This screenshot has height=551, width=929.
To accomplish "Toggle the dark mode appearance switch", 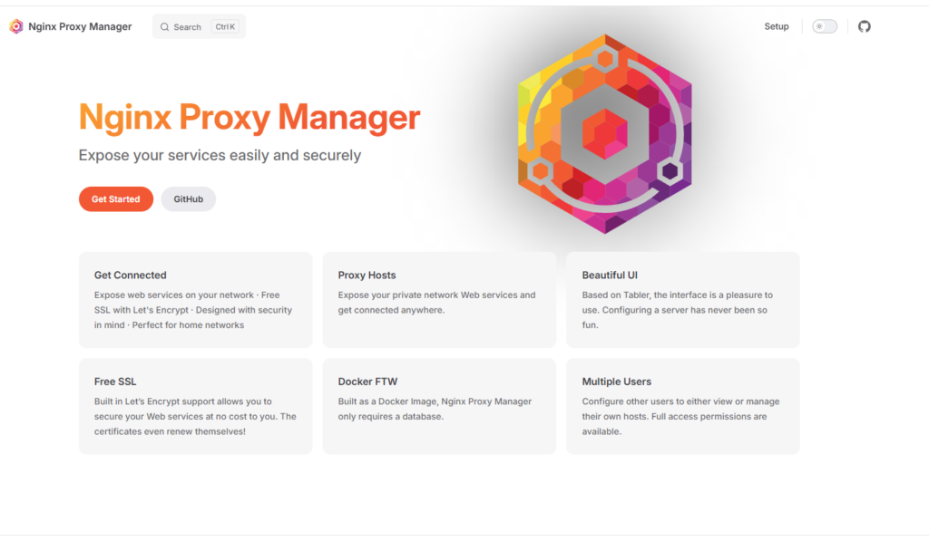I will (825, 26).
